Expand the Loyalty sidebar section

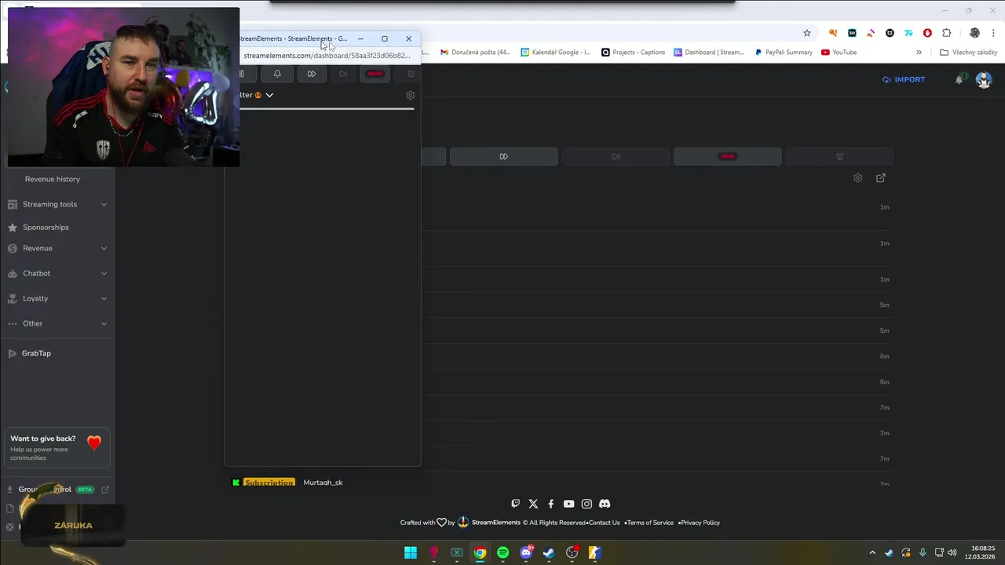(57, 298)
